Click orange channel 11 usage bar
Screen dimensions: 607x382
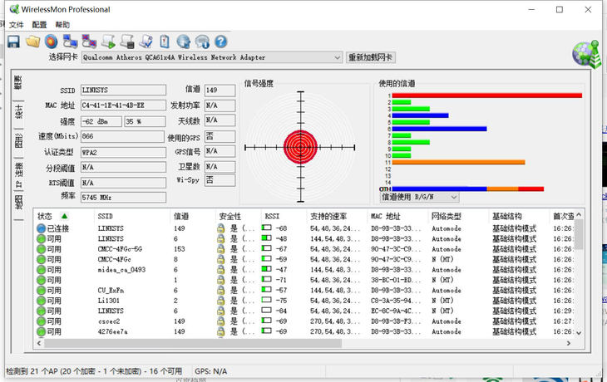458,162
